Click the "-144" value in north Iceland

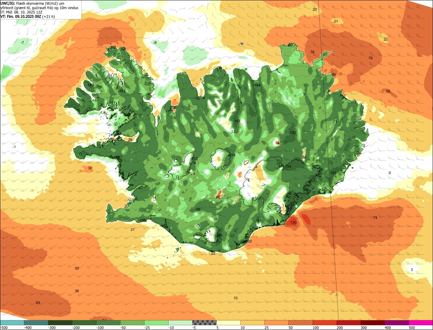[257, 85]
